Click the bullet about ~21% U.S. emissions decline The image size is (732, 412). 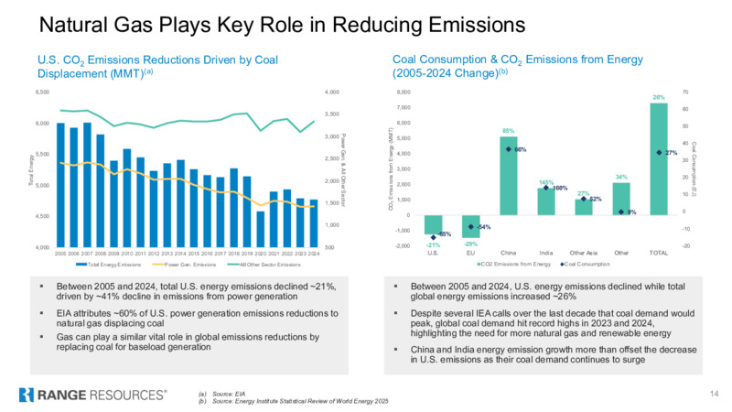196,291
